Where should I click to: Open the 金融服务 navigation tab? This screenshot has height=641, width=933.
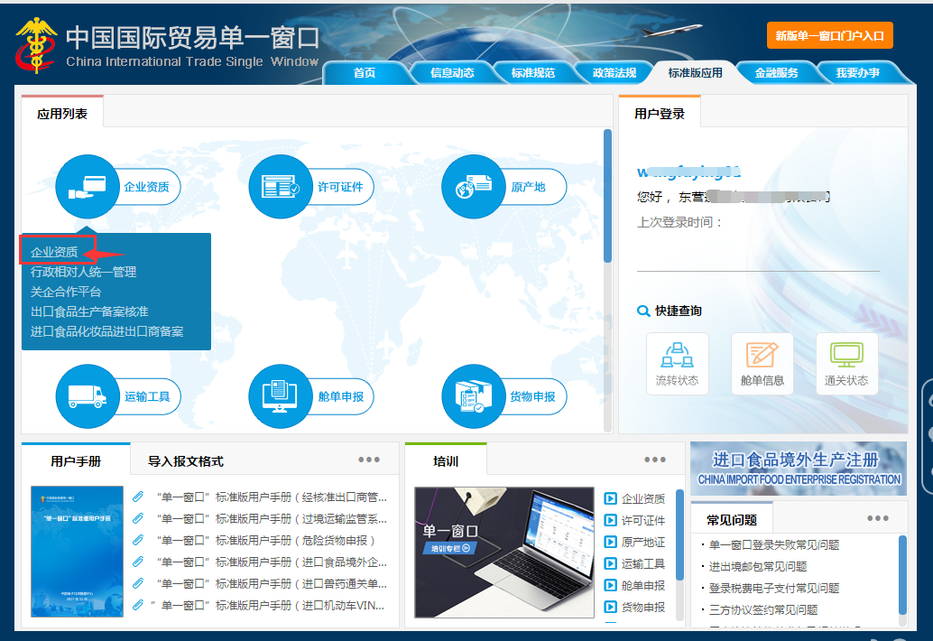pos(777,72)
